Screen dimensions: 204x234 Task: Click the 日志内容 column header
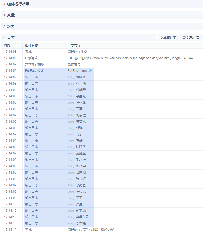tap(74, 45)
